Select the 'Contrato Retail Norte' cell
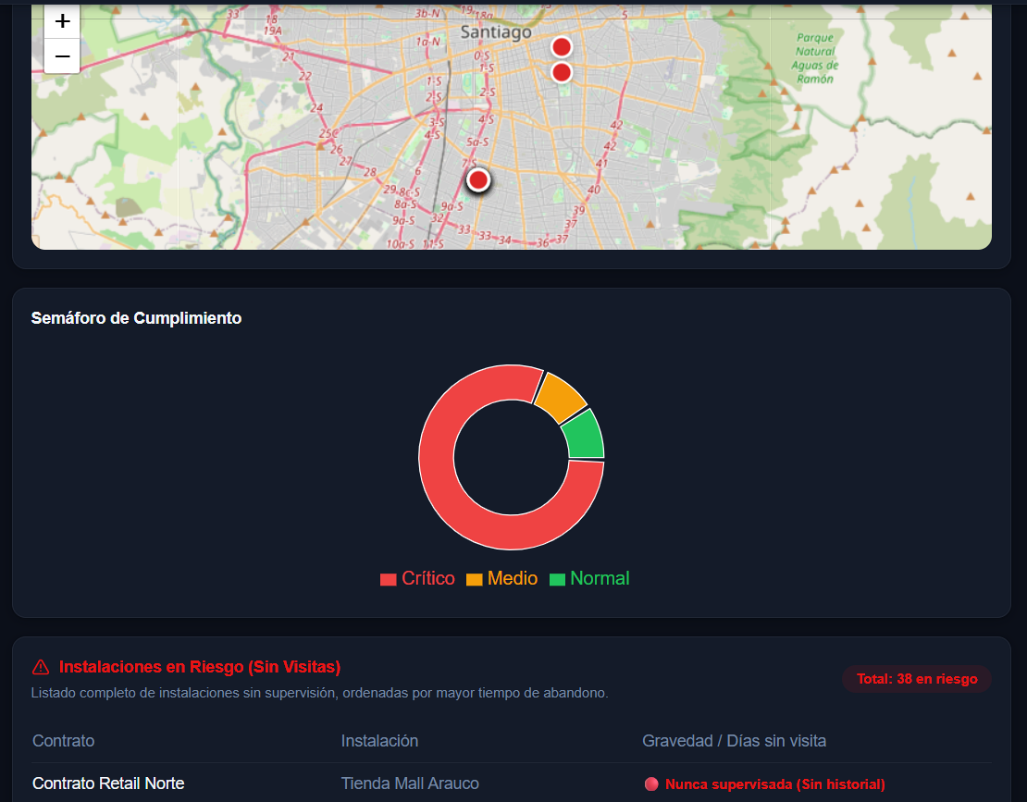Viewport: 1027px width, 802px height. tap(108, 783)
